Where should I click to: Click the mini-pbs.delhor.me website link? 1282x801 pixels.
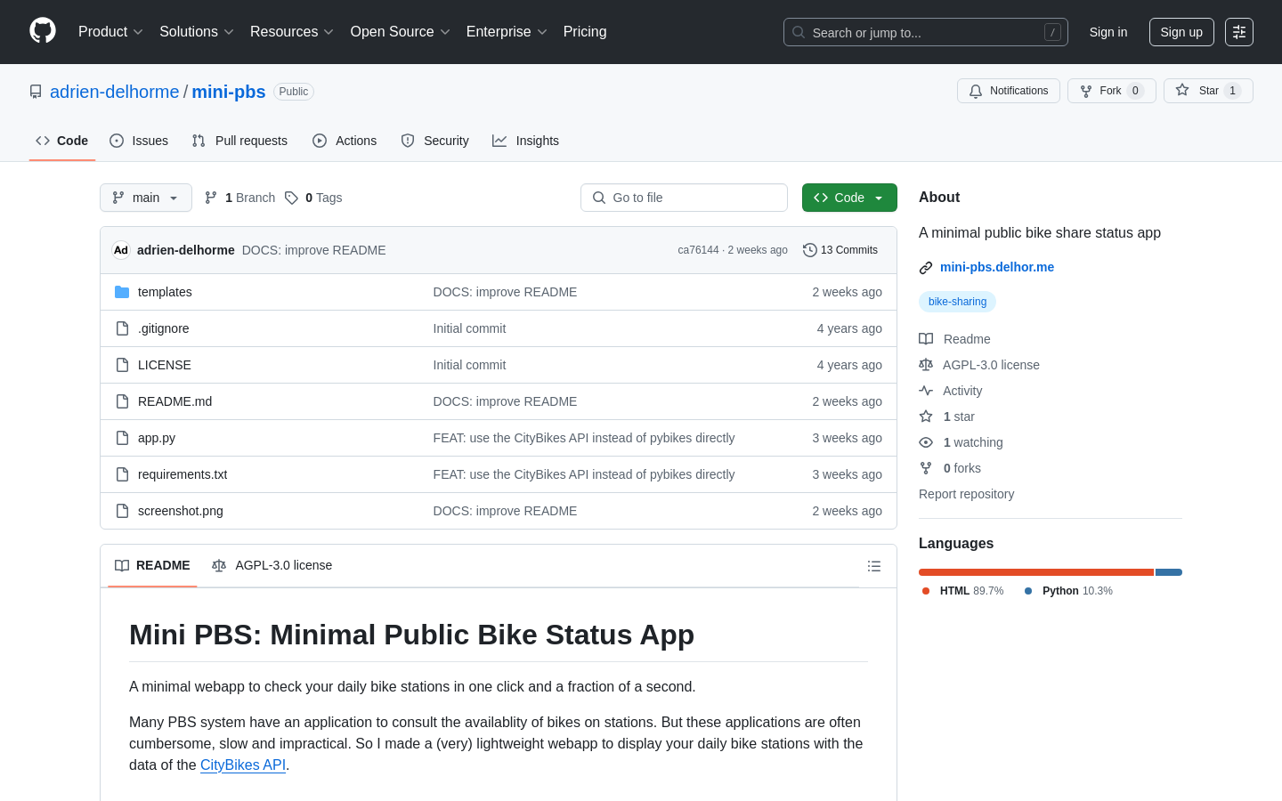click(x=997, y=267)
